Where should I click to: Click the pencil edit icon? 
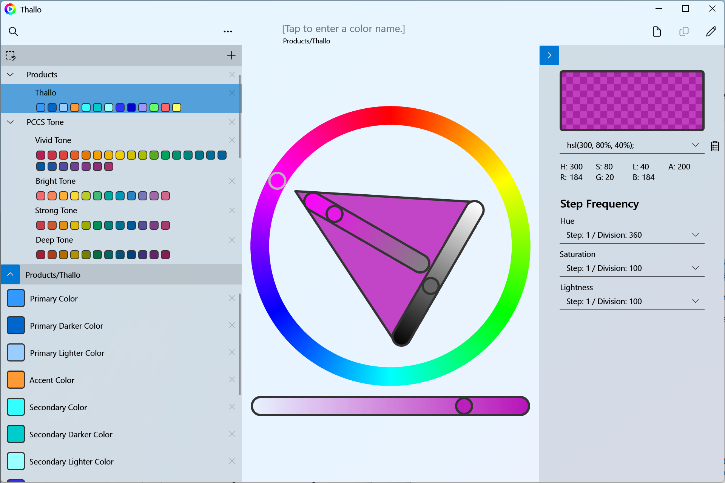[711, 31]
